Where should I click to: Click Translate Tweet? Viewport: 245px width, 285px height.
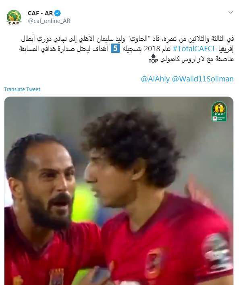(x=22, y=89)
